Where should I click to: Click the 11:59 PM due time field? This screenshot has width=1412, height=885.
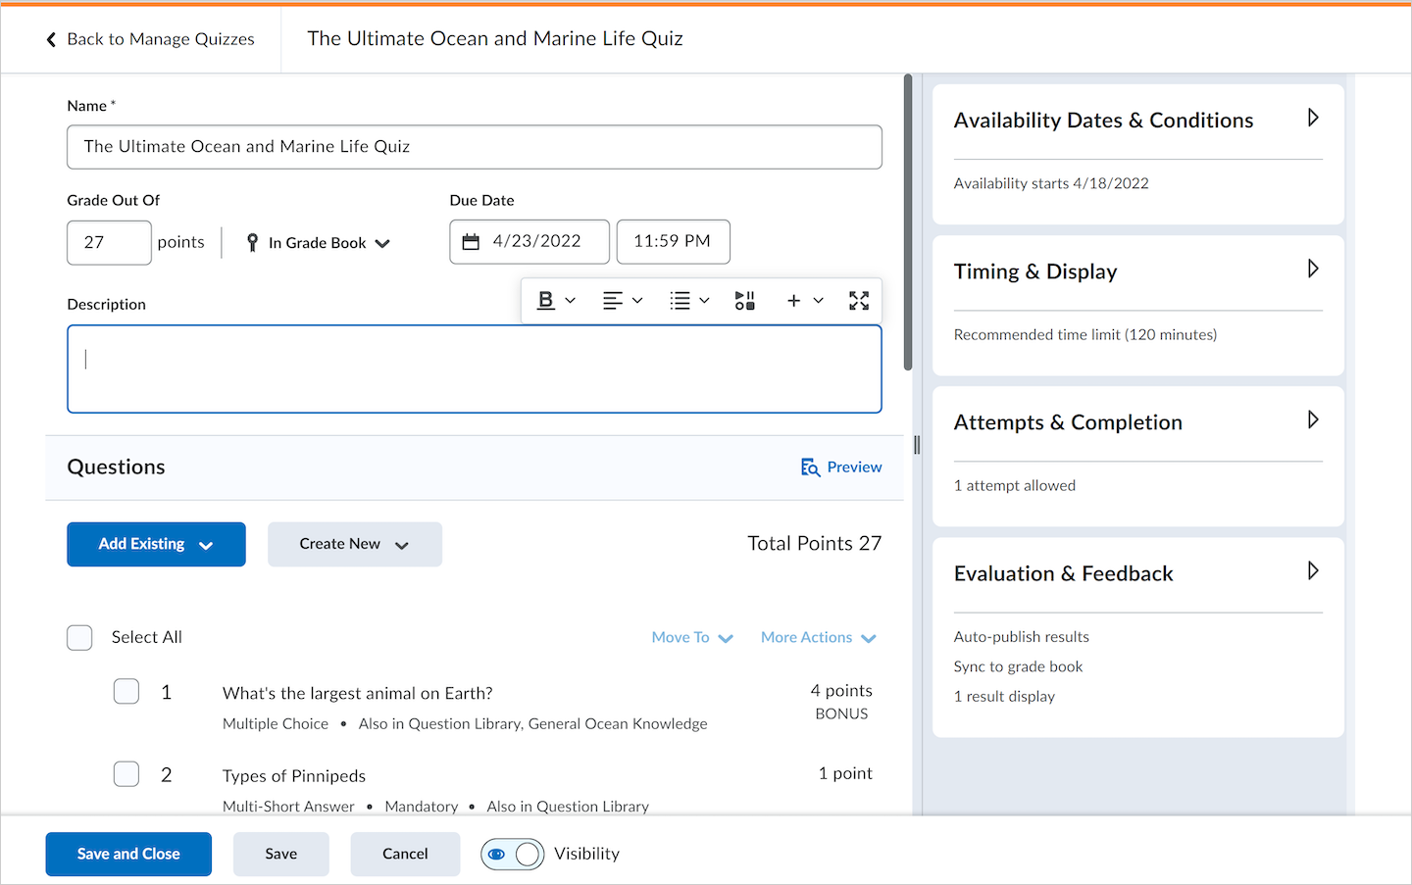click(x=674, y=242)
